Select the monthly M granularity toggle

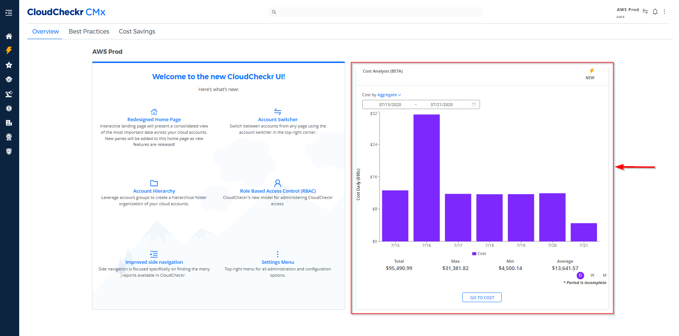[x=604, y=275]
